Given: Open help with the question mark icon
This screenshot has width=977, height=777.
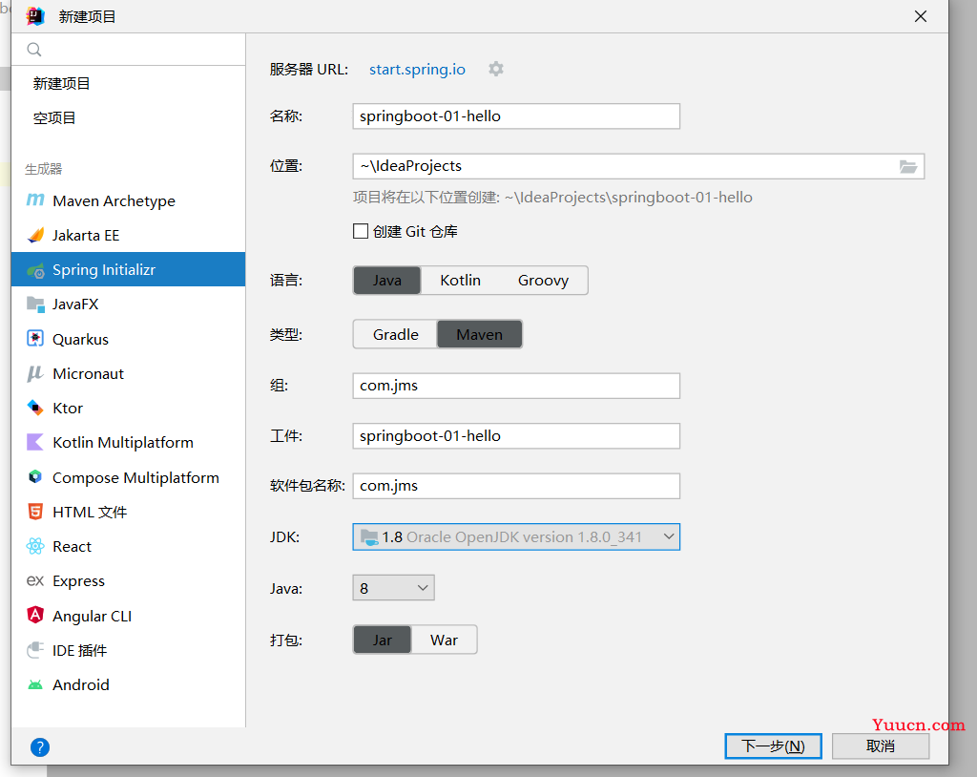Looking at the screenshot, I should (x=40, y=747).
